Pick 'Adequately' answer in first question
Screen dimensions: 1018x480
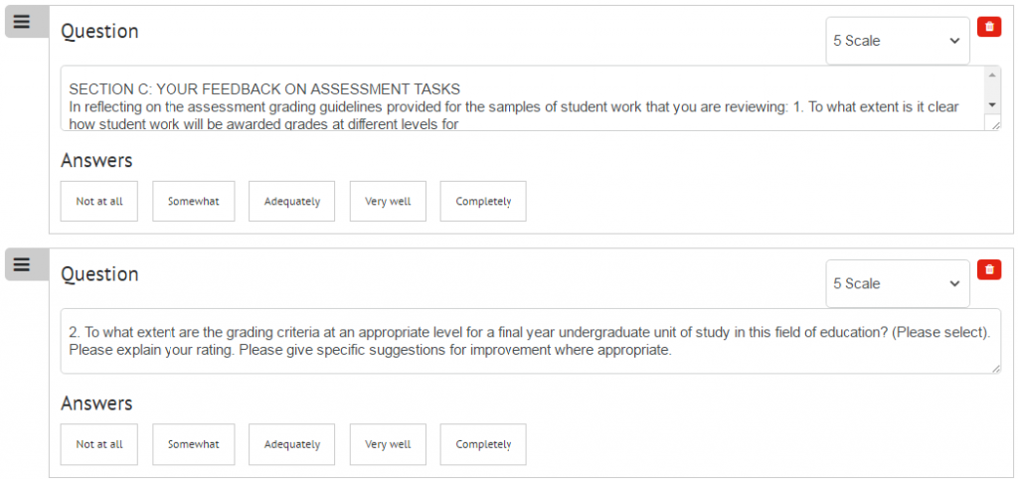tap(291, 201)
